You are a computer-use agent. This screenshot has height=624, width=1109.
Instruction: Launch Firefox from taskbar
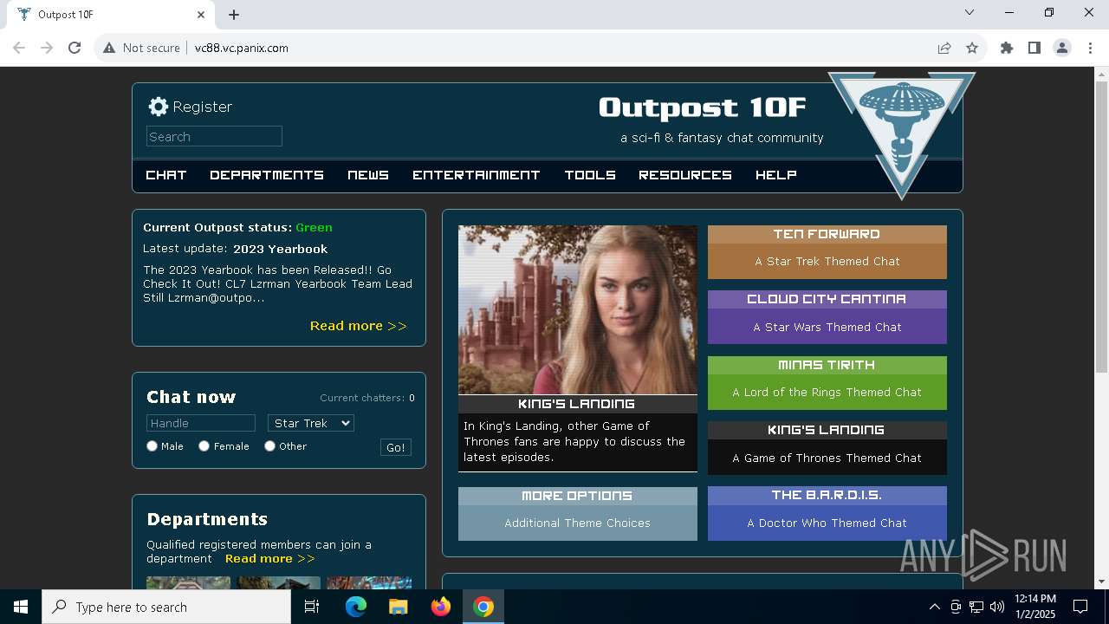(441, 607)
